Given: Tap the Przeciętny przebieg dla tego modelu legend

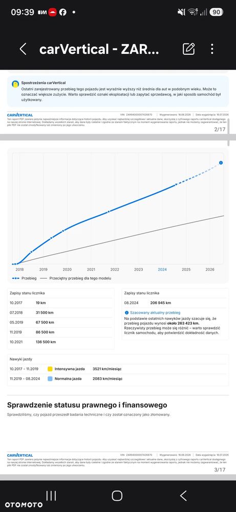Looking at the screenshot, I should pos(76,278).
